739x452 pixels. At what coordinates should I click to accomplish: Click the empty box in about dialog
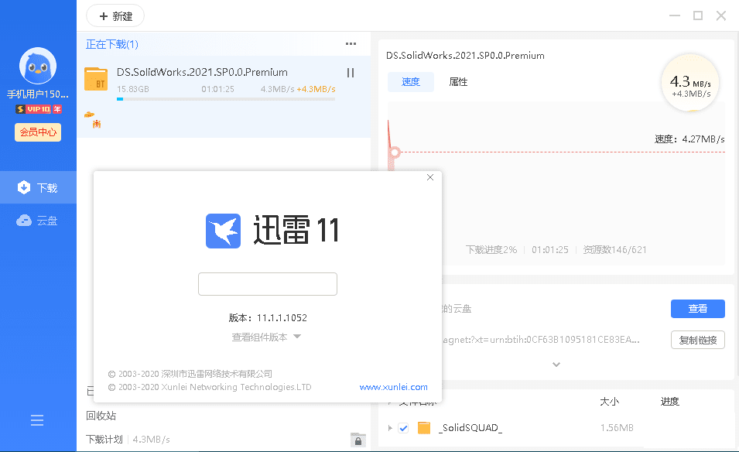coord(268,284)
